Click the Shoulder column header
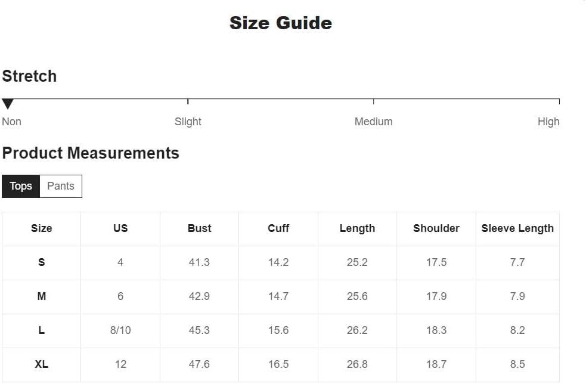The width and height of the screenshot is (586, 384). [x=436, y=228]
